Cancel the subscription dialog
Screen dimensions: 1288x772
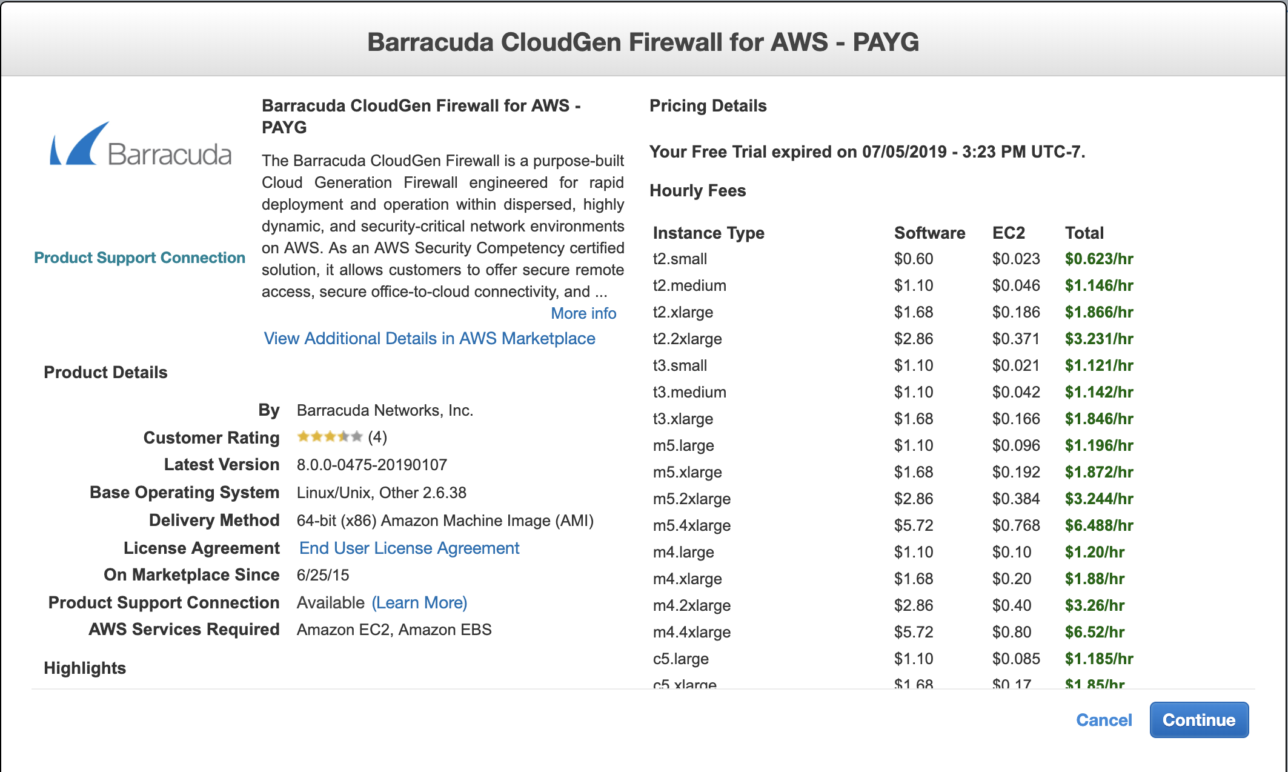point(1103,720)
